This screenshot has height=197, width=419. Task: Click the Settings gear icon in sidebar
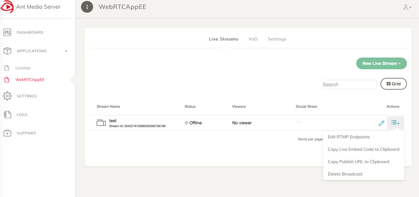coord(7,96)
